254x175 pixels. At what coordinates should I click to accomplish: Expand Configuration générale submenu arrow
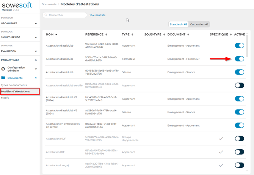coord(36,69)
